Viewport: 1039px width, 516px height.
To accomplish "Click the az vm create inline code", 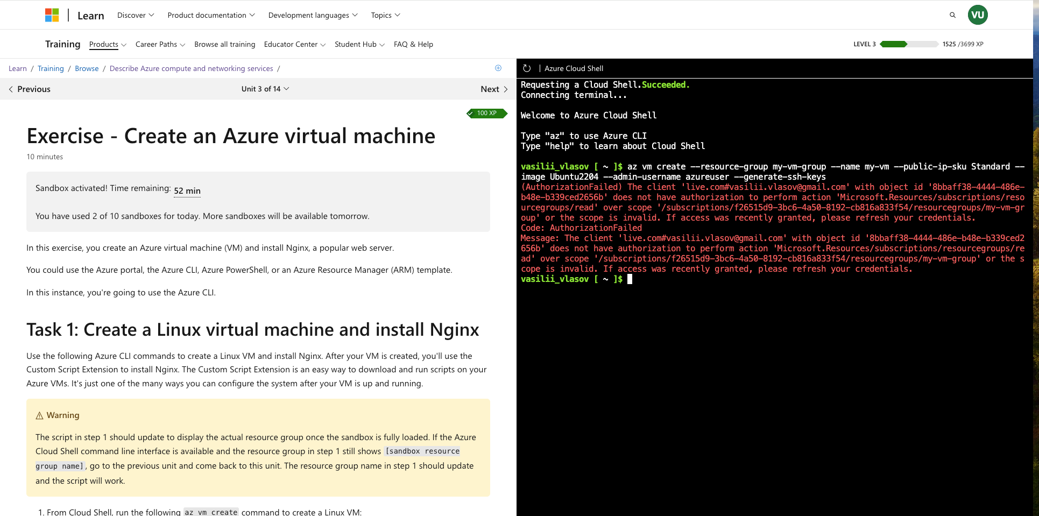I will 211,512.
